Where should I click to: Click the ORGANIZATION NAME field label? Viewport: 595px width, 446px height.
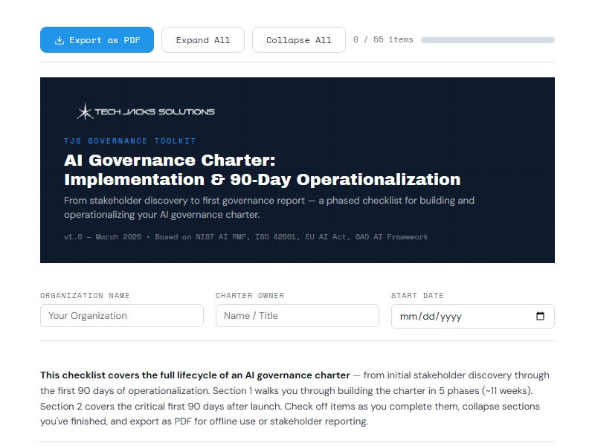84,295
